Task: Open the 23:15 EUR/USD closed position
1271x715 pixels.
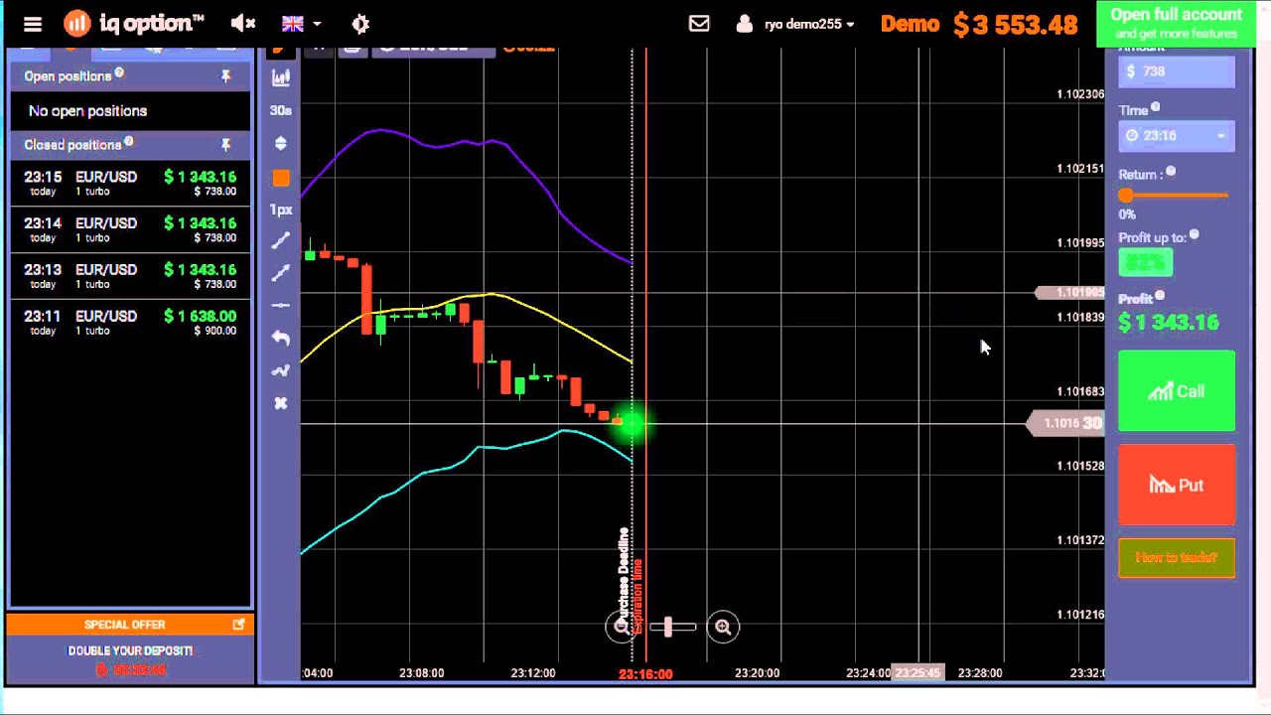Action: (130, 183)
